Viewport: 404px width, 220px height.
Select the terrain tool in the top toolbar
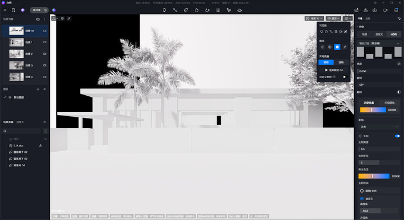click(239, 11)
